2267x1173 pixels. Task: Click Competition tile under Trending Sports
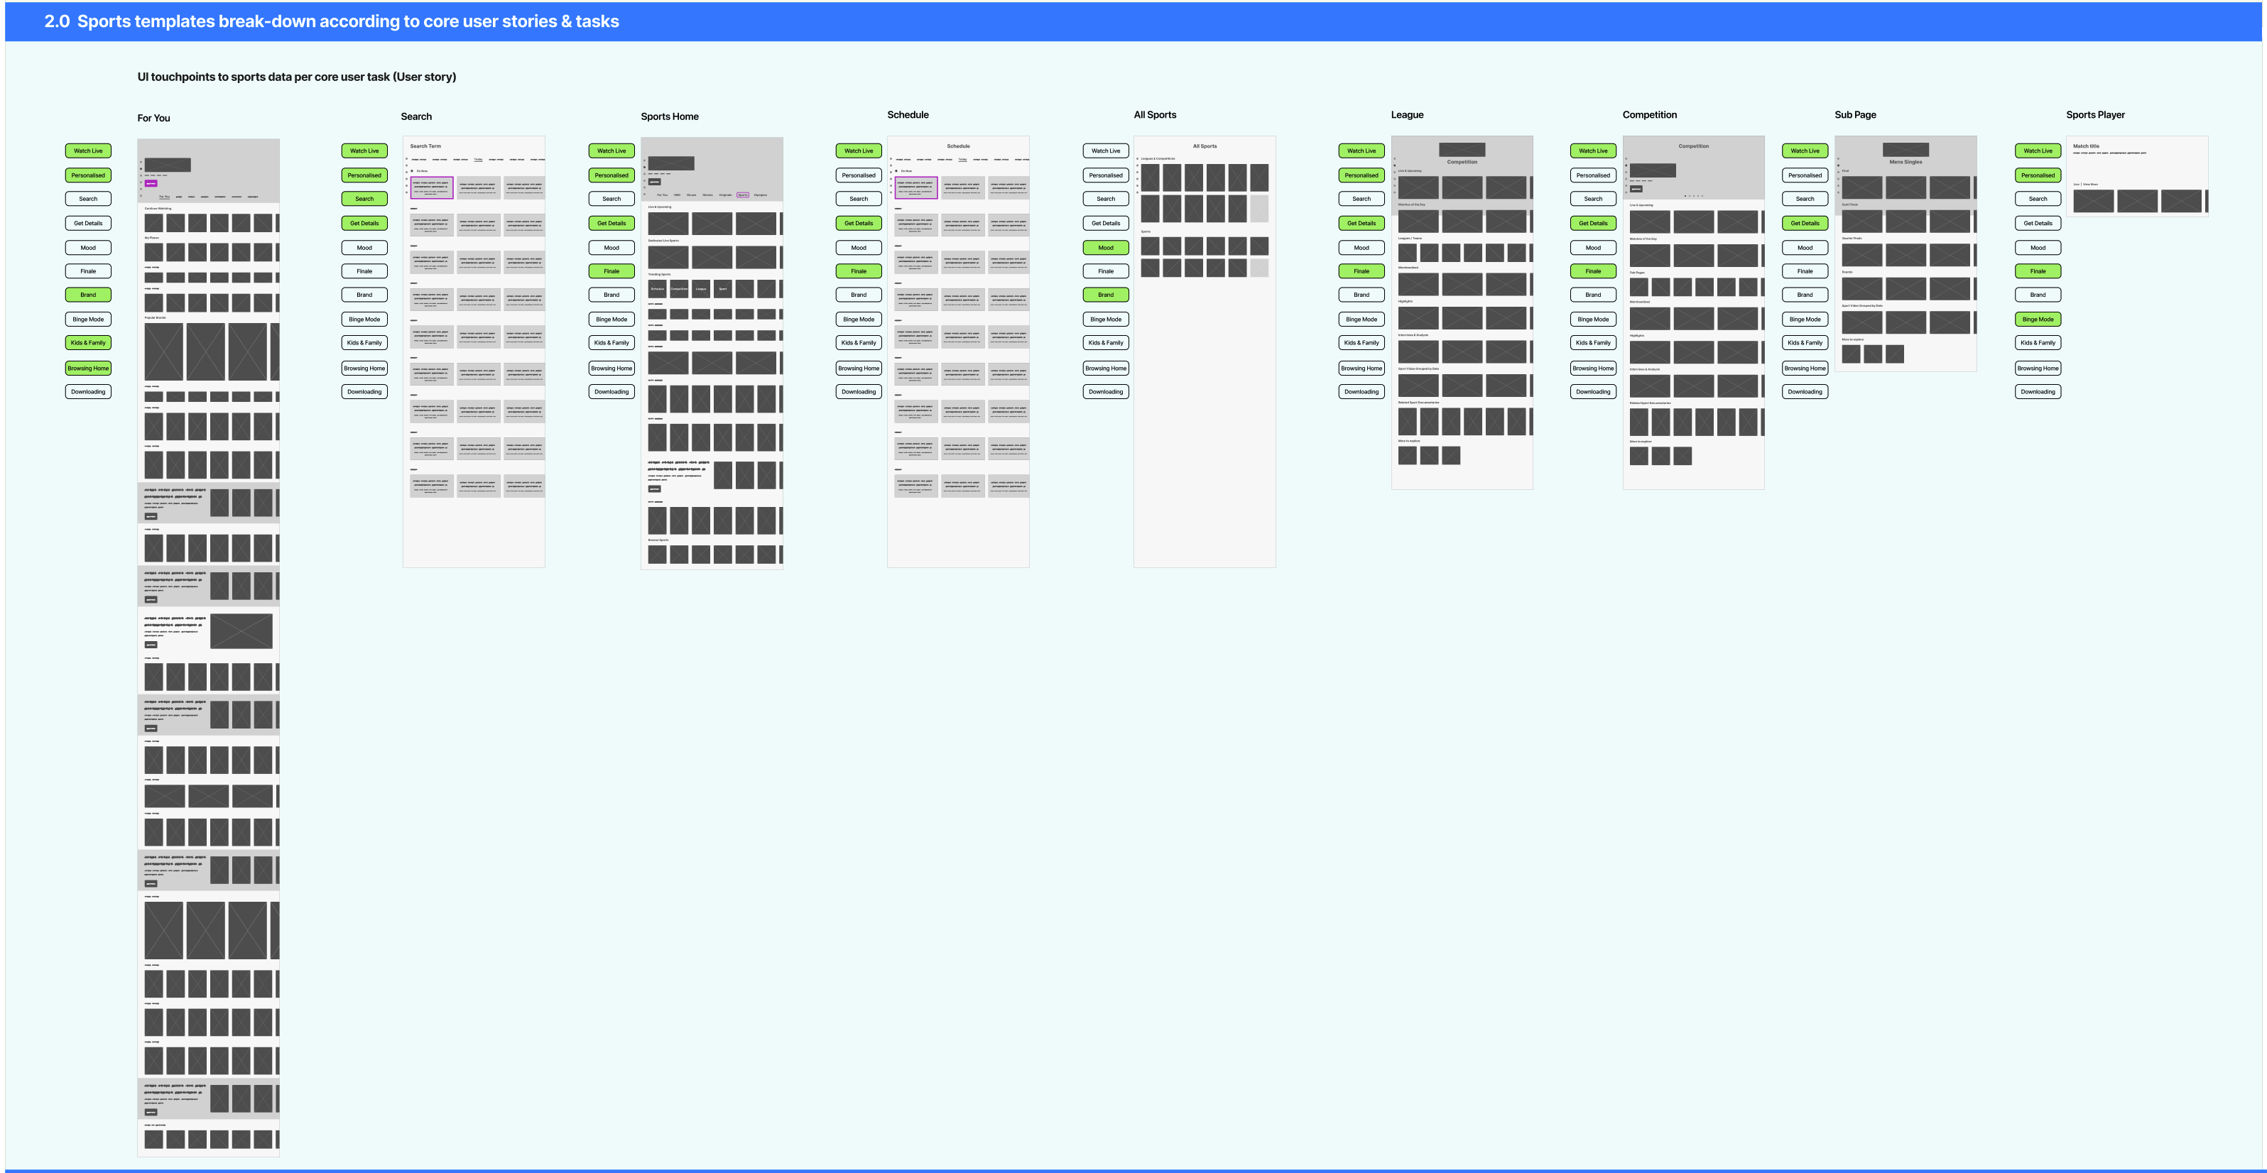680,288
